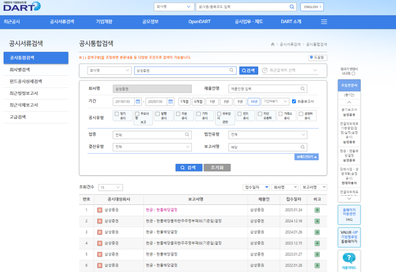This screenshot has width=396, height=272.
Task: Open the hamburger menu in the navigation bar
Action: [324, 22]
